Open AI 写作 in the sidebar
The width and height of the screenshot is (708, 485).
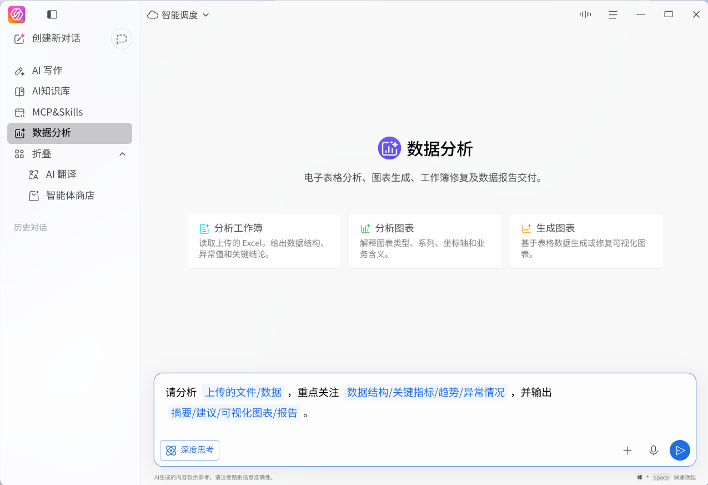tap(69, 71)
